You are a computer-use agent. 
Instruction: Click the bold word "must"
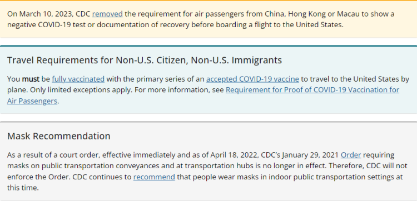click(x=31, y=79)
